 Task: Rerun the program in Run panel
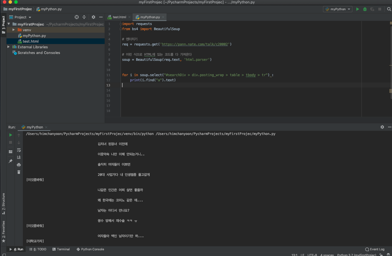[11, 135]
